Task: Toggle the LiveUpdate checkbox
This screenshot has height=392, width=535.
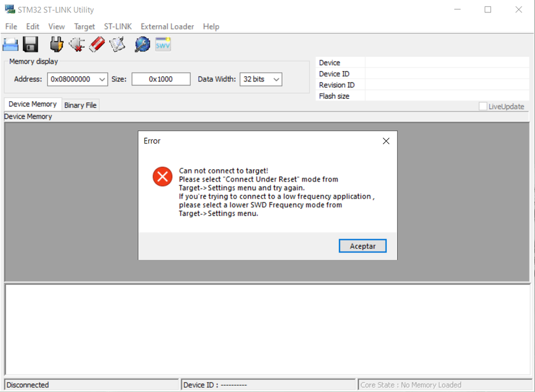Action: (x=483, y=107)
